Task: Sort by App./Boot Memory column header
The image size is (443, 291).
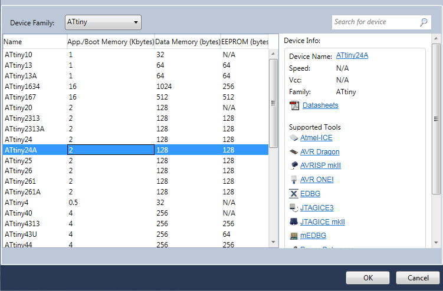Action: click(111, 42)
